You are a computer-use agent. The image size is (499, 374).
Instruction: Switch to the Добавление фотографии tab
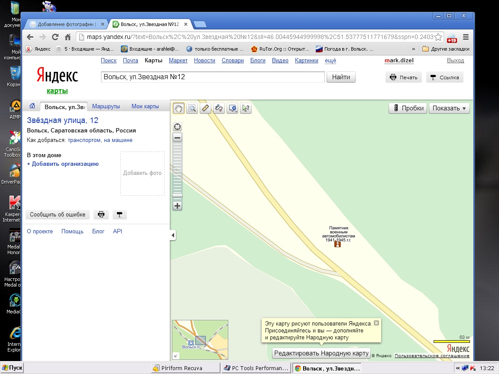[67, 24]
